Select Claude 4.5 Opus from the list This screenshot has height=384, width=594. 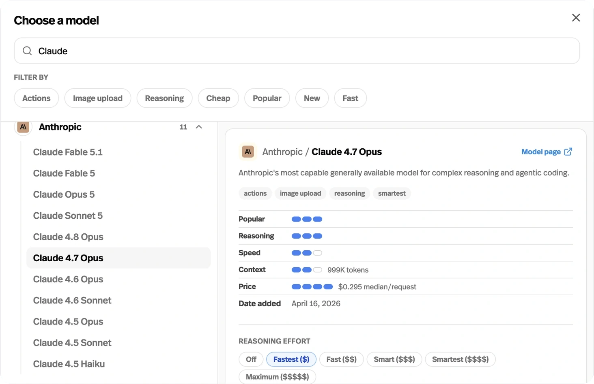[x=118, y=322]
